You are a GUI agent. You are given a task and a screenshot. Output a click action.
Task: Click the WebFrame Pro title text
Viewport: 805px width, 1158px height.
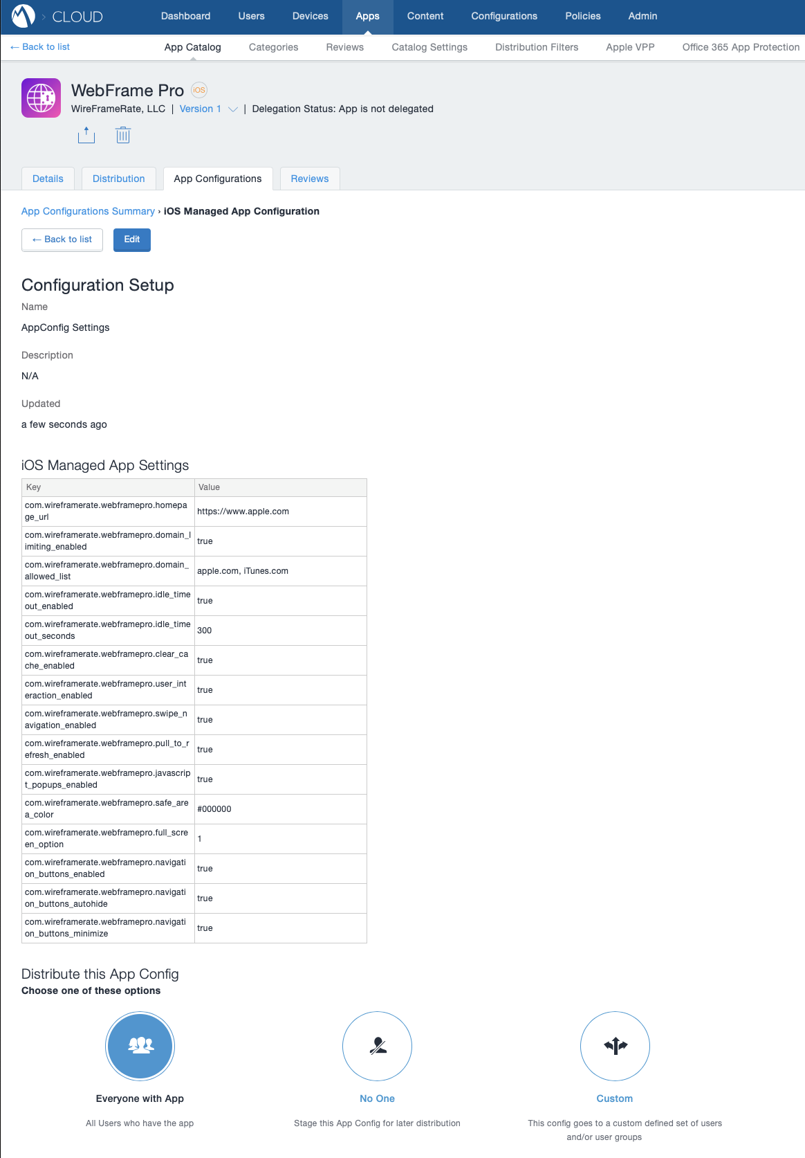(x=127, y=91)
